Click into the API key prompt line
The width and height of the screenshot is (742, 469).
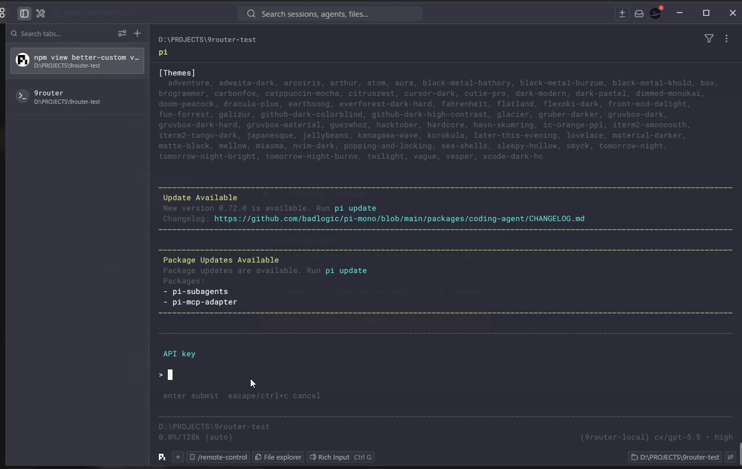(x=446, y=375)
